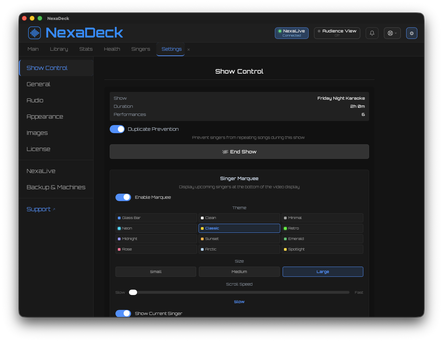Screen dimensions: 443x342
Task: Disable the Duplicate Prevention toggle
Action: coord(117,129)
